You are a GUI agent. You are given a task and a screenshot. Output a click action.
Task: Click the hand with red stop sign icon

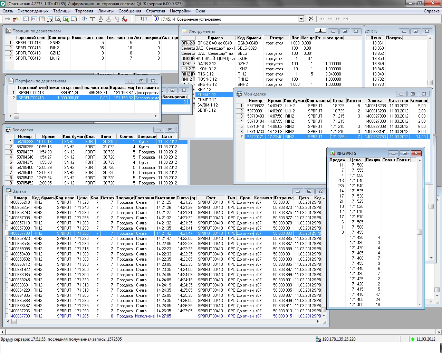[124, 19]
